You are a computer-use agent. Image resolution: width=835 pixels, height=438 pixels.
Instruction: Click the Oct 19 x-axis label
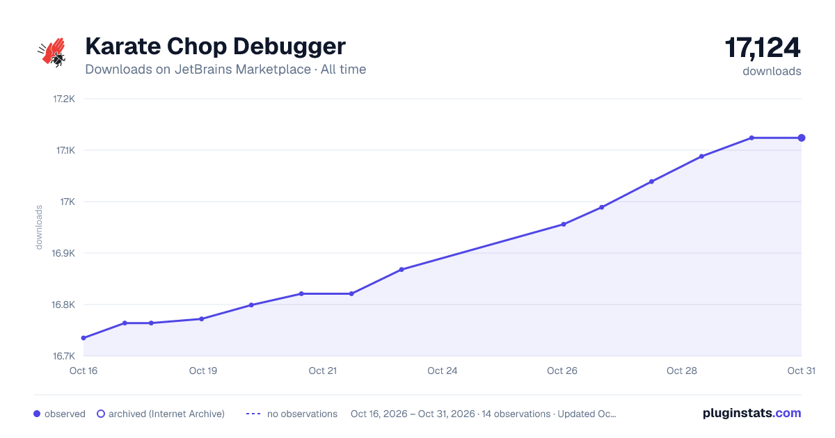tap(203, 371)
